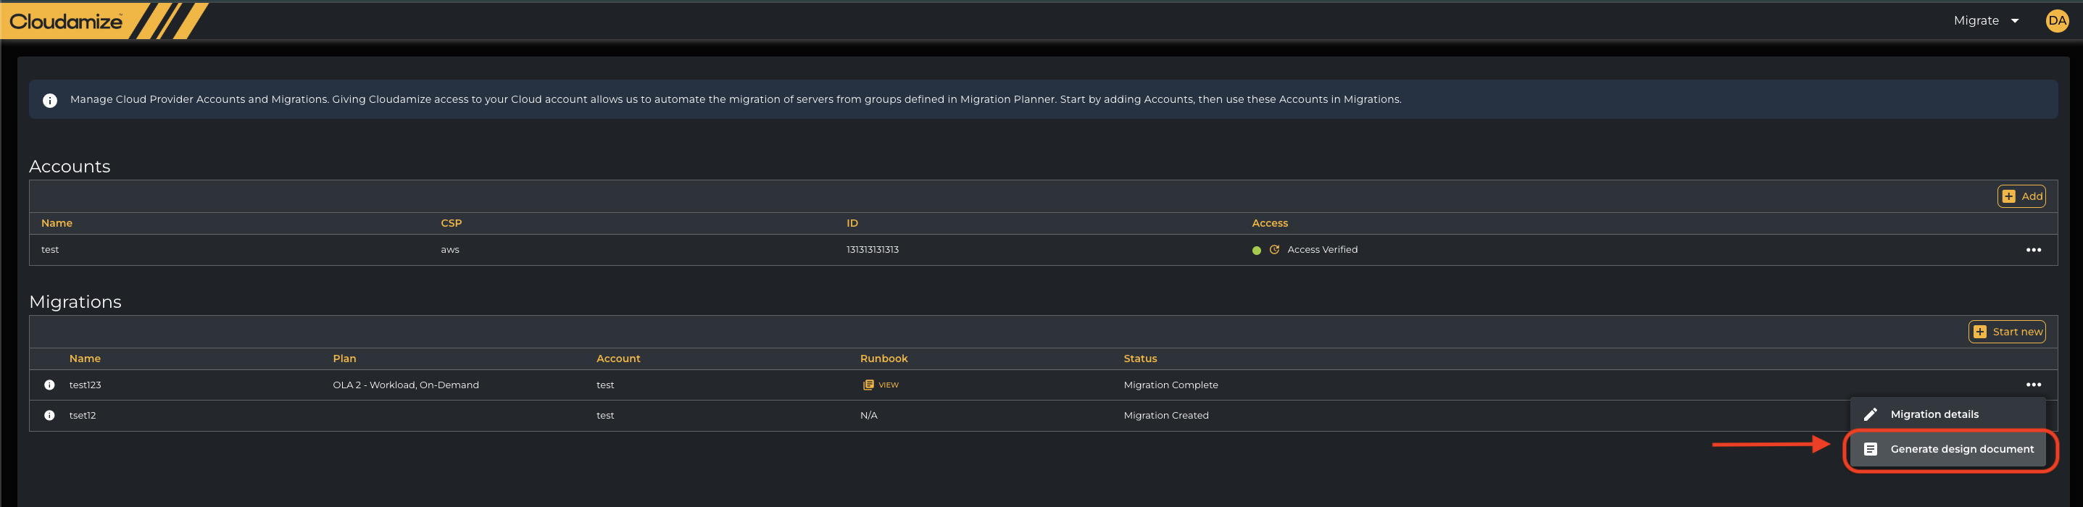Sort migrations by Plan column header
This screenshot has width=2083, height=507.
point(344,359)
